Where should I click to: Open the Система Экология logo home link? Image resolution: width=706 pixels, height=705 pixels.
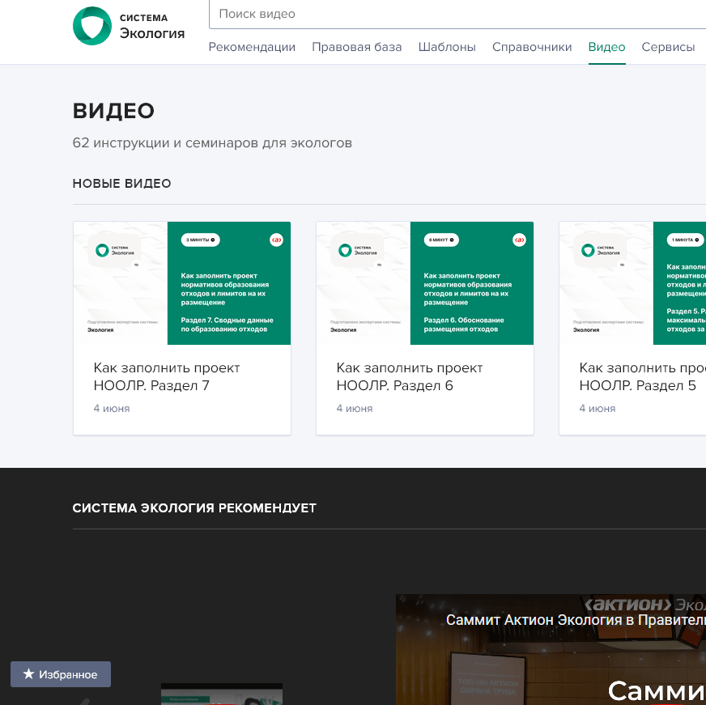point(129,26)
